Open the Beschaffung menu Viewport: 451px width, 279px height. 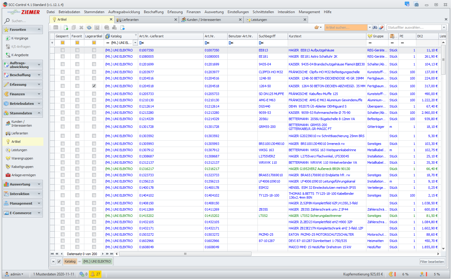[x=153, y=12]
